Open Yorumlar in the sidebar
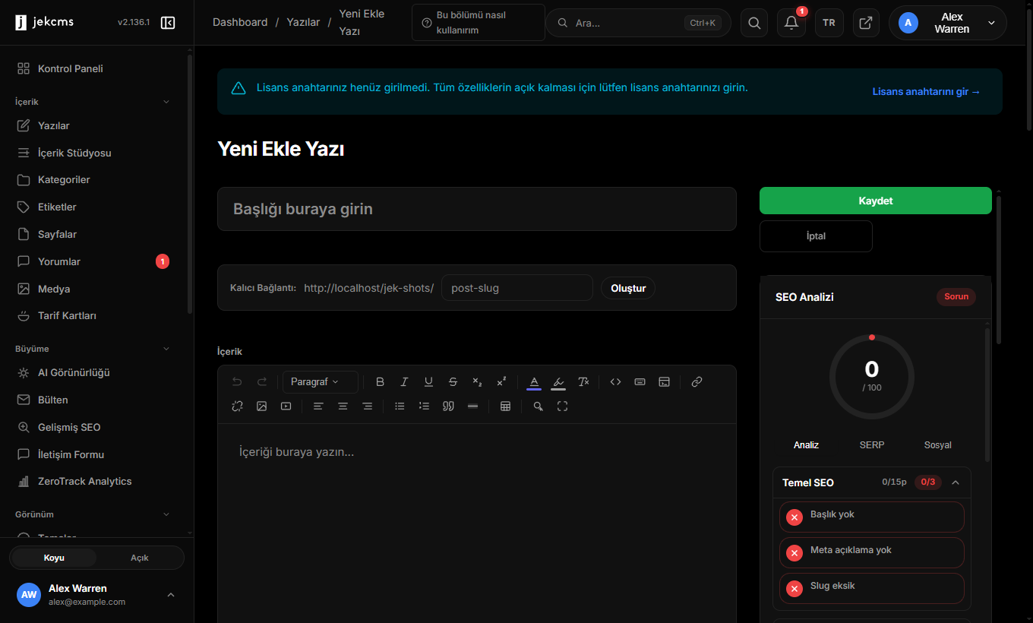The image size is (1033, 623). 93,261
